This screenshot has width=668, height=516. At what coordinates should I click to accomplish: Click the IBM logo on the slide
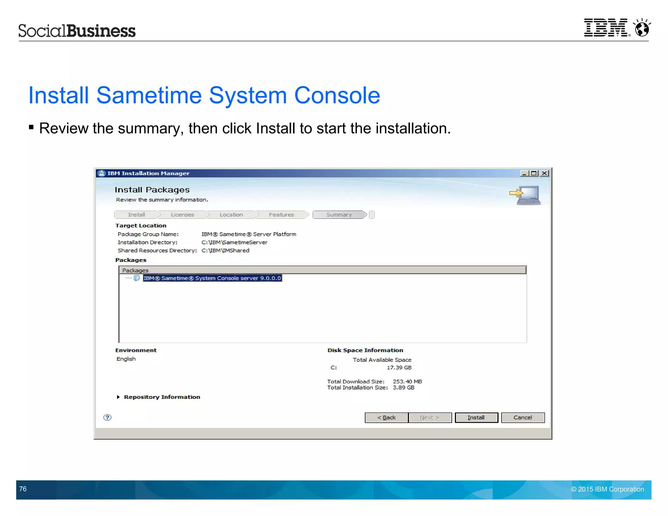tap(607, 27)
